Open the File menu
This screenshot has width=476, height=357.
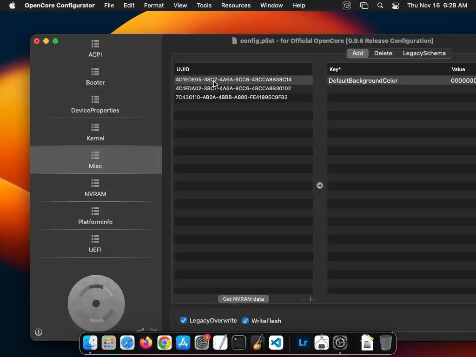point(109,6)
